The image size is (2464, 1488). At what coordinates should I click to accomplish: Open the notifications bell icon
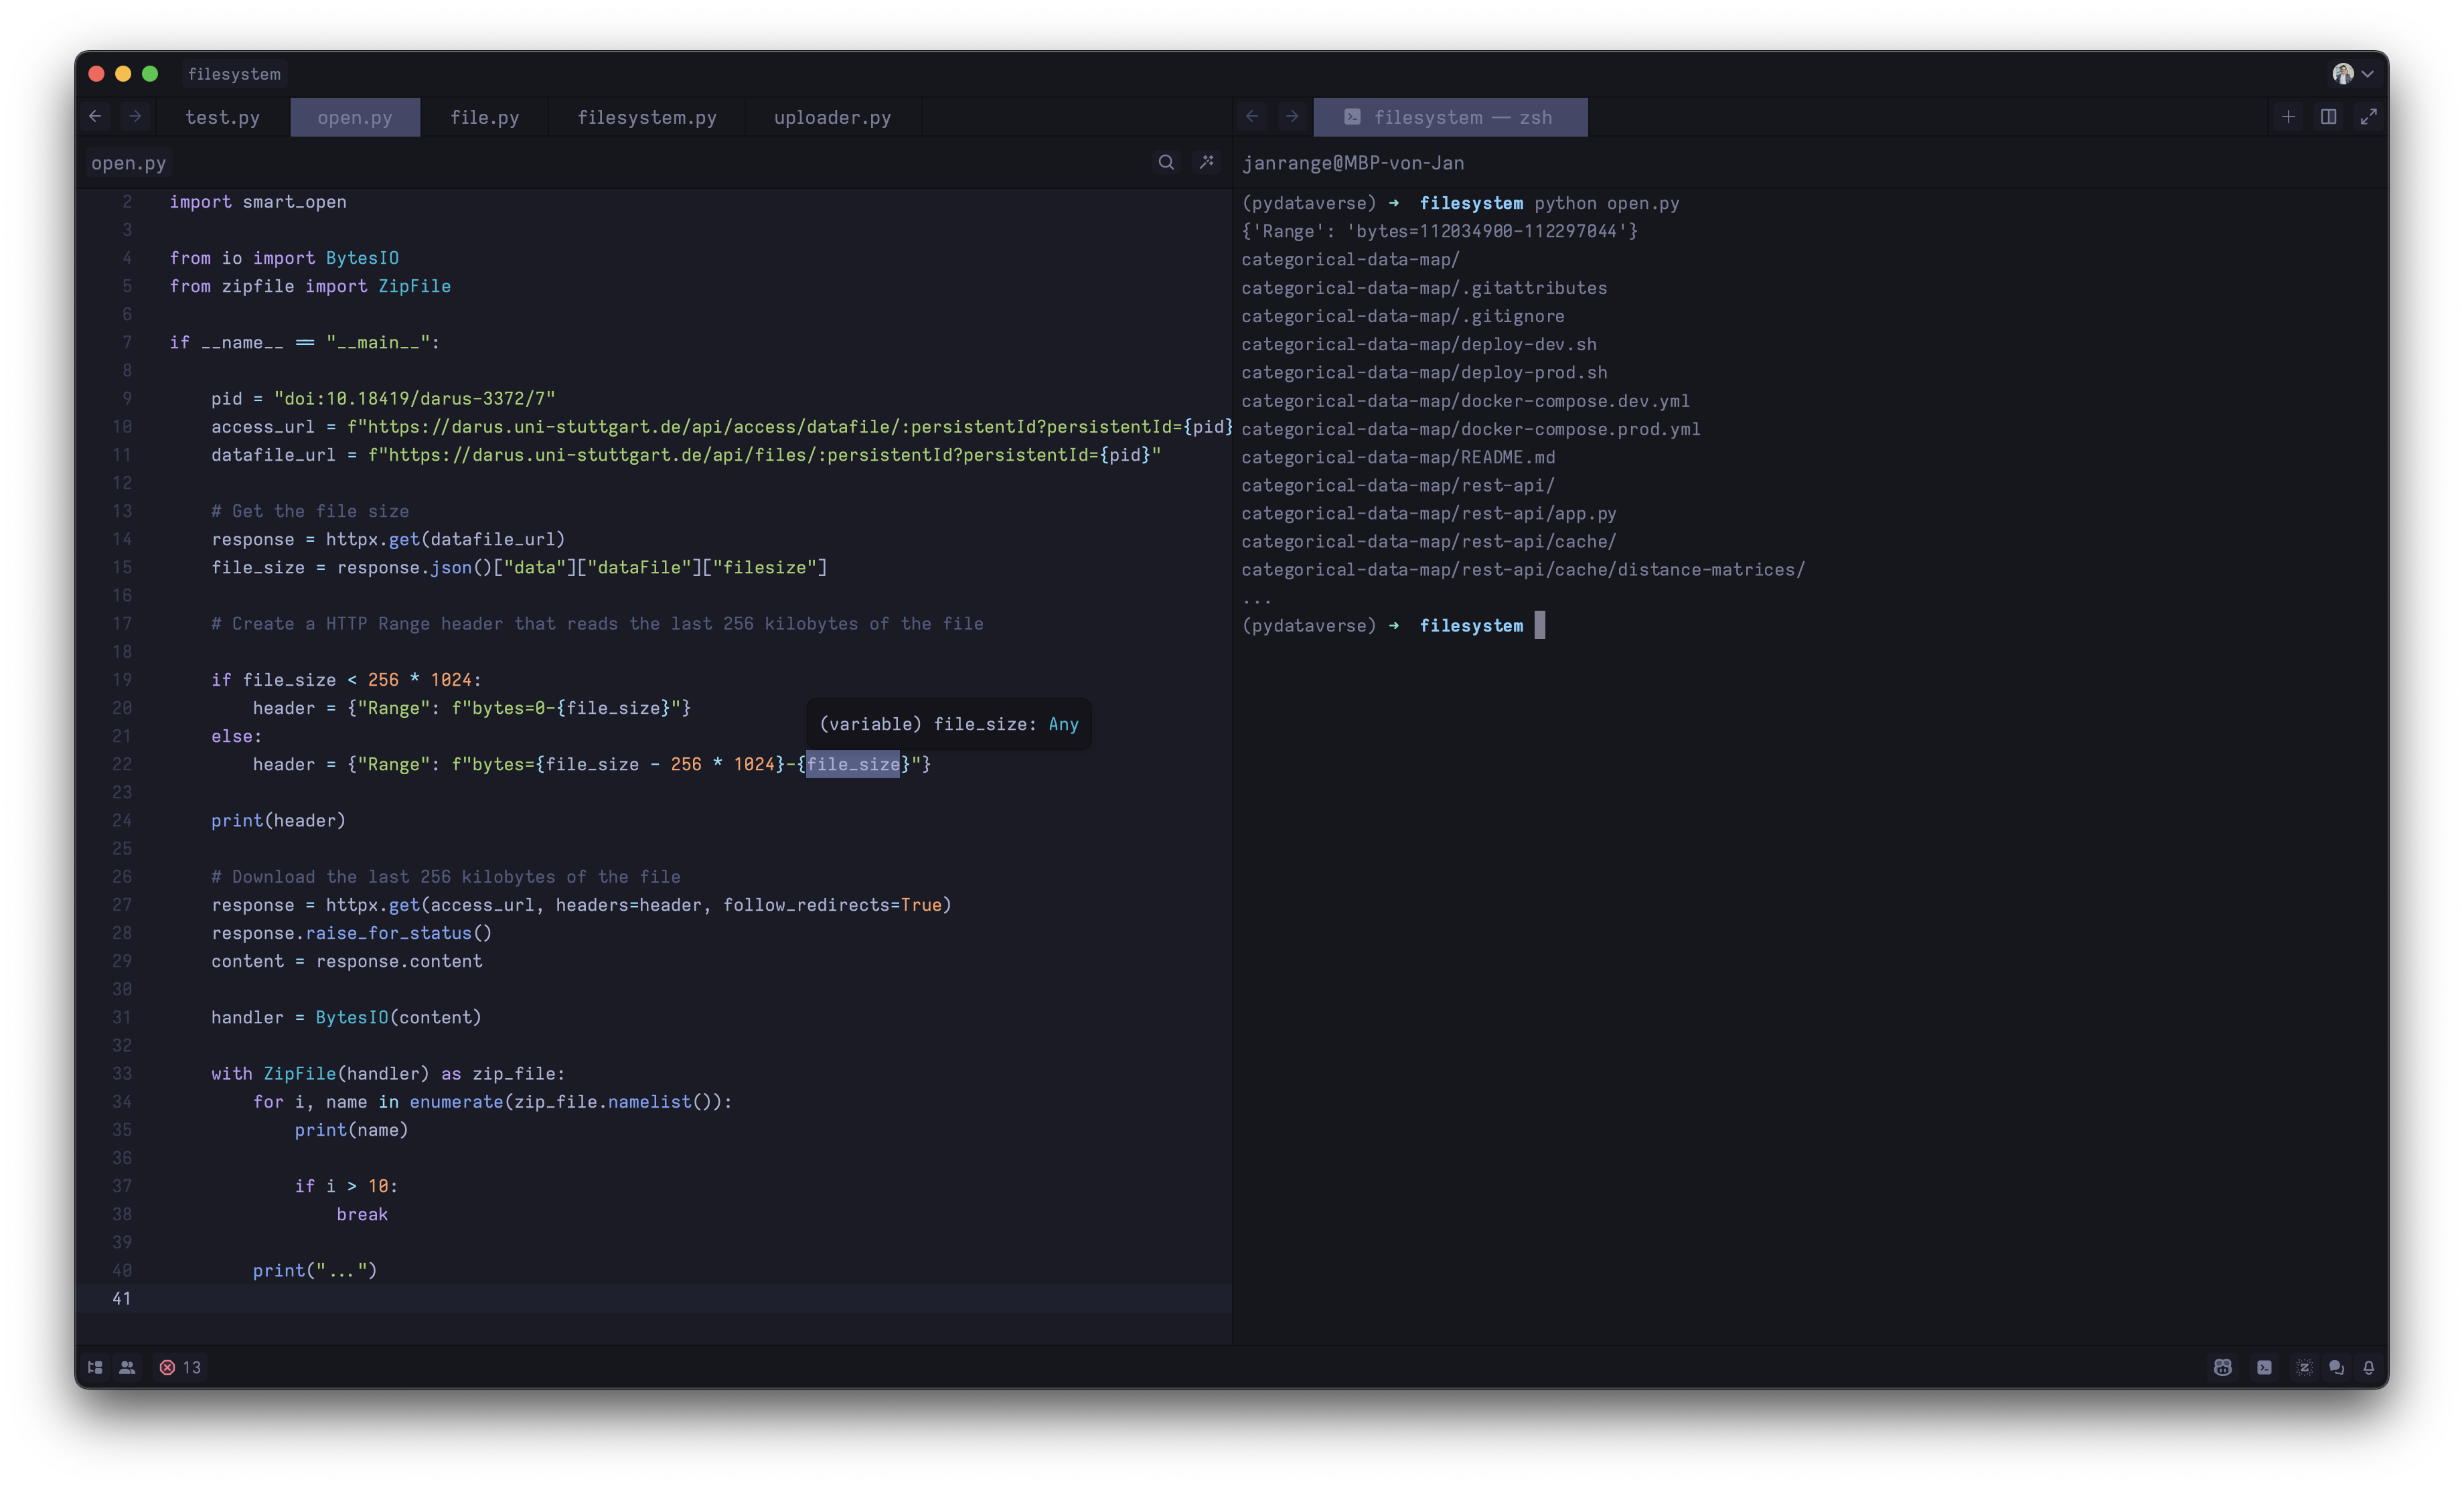[2368, 1367]
